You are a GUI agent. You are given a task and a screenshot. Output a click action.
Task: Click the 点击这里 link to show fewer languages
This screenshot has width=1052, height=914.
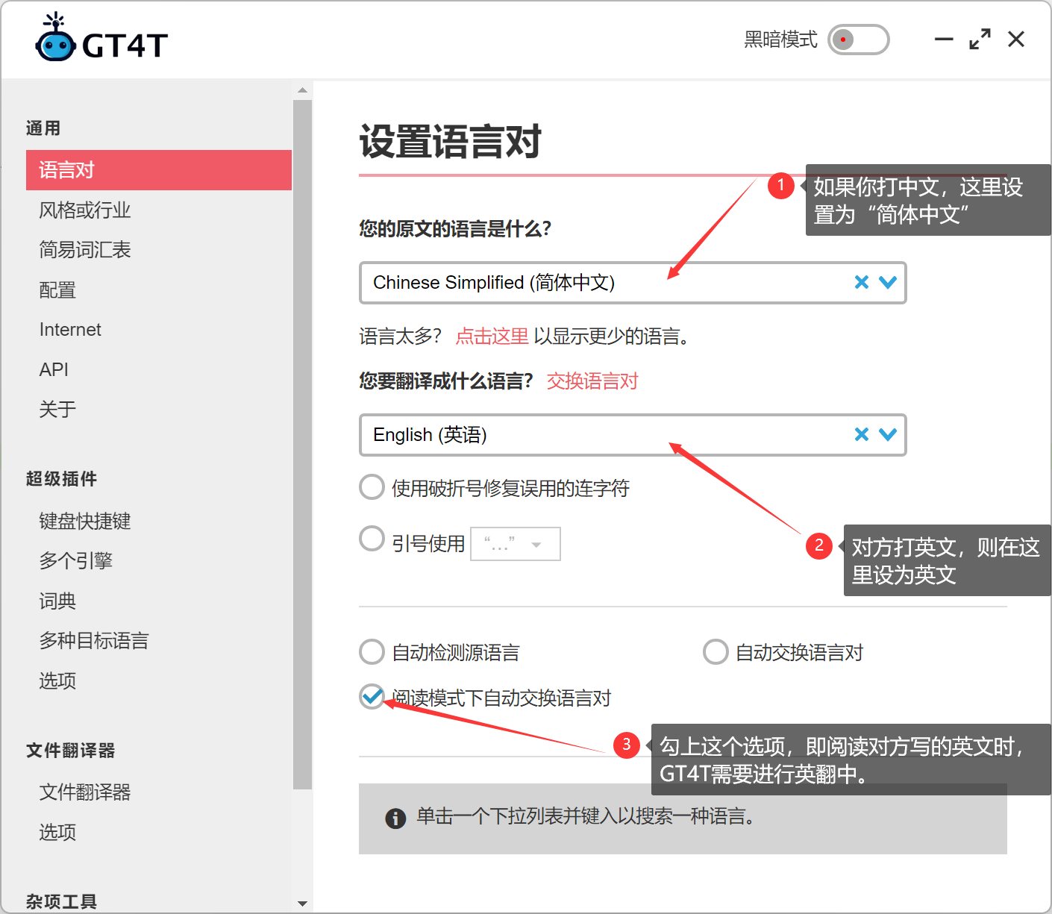tap(492, 337)
